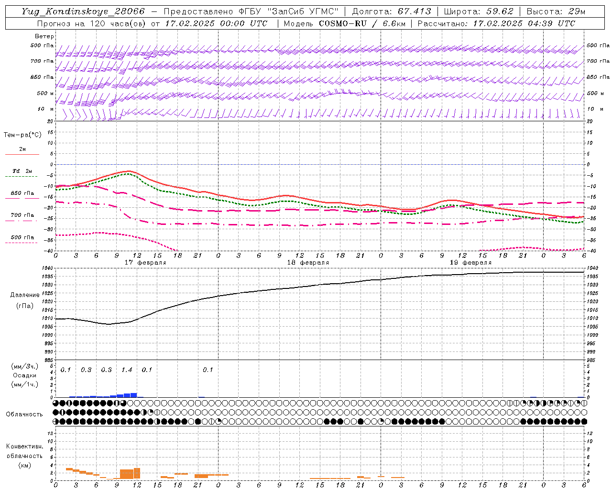Image resolution: width=612 pixels, height=489 pixels.
Task: Click the station title Yug_Kondinskoye_28066
Action: coord(83,11)
